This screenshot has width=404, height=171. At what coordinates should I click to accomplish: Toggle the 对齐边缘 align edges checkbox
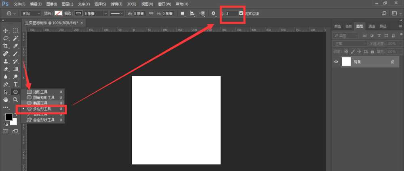(x=241, y=13)
